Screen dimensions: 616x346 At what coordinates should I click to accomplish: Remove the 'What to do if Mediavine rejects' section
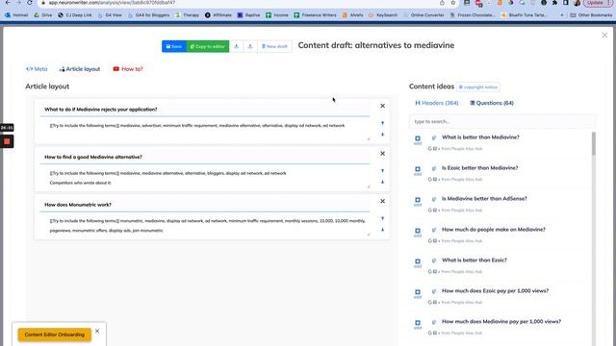coord(382,106)
